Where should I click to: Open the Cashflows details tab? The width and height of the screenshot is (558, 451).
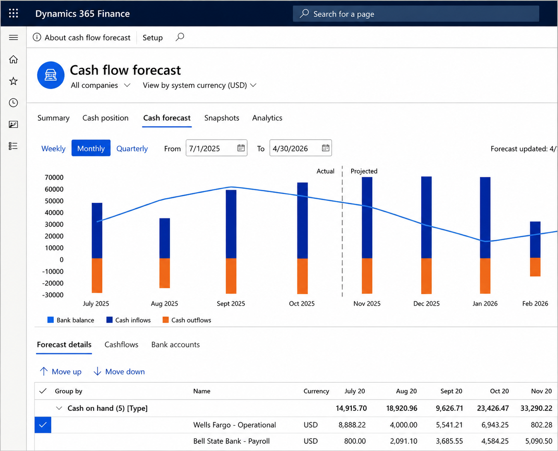click(121, 345)
